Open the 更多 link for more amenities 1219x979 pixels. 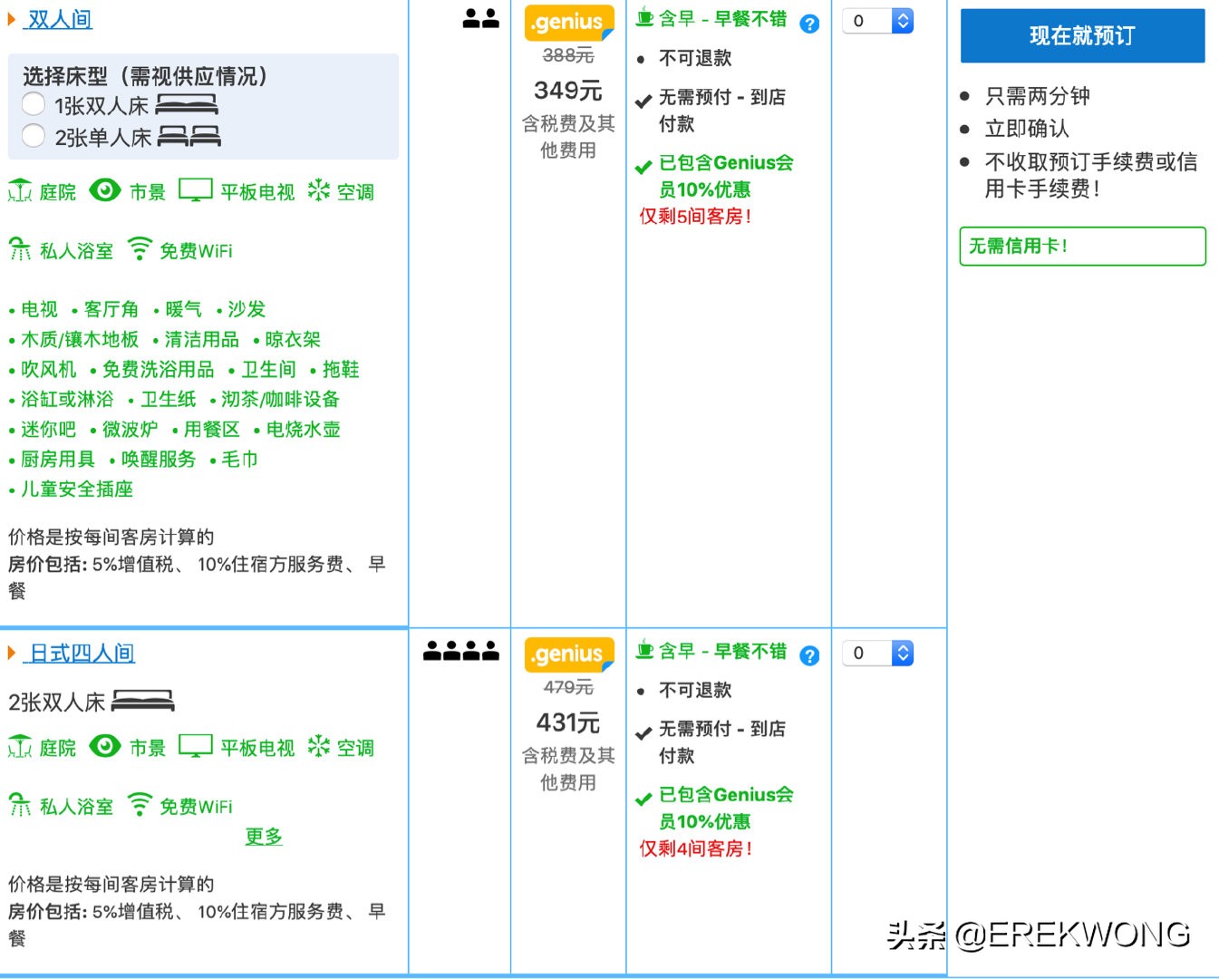pos(263,838)
